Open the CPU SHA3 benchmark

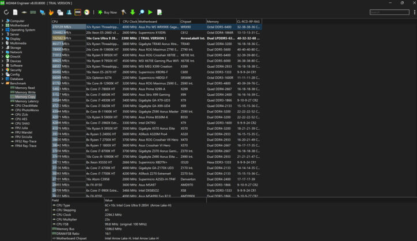(x=20, y=123)
